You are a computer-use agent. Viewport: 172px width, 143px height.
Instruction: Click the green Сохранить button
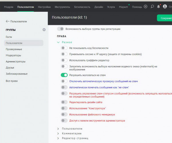coord(165,18)
